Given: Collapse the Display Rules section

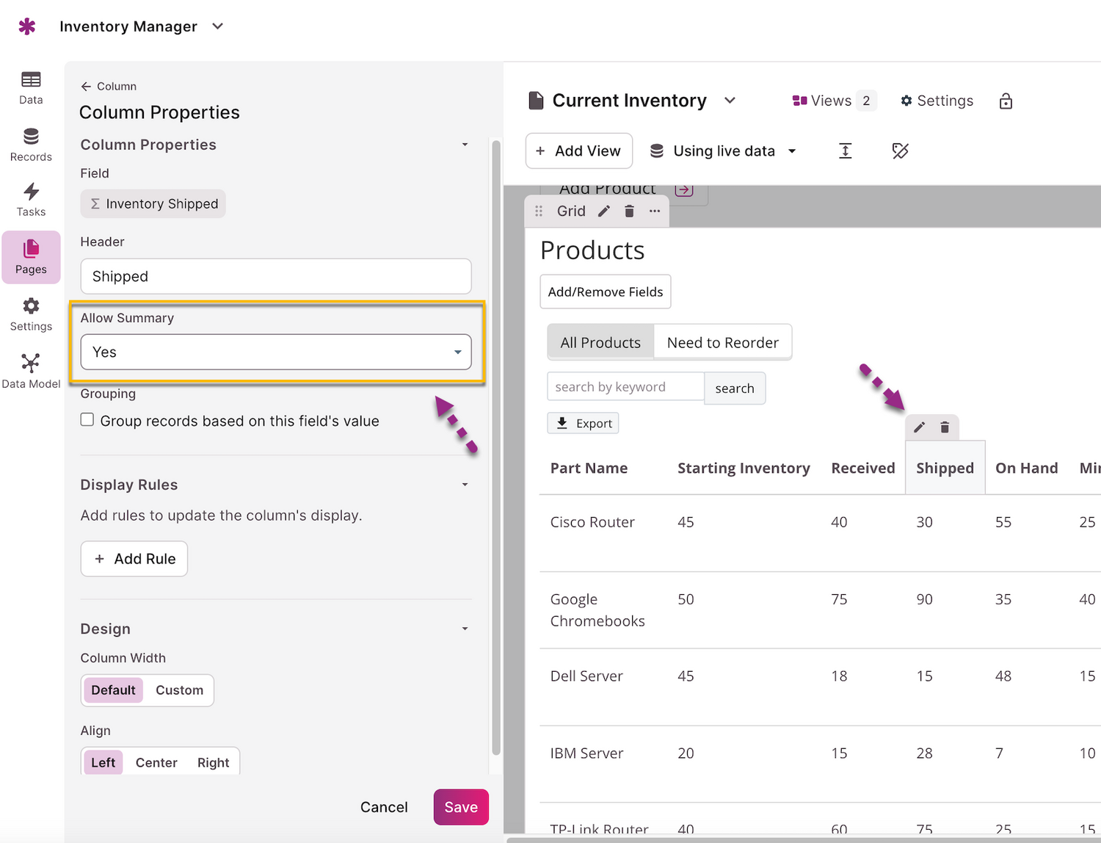Looking at the screenshot, I should coord(465,485).
